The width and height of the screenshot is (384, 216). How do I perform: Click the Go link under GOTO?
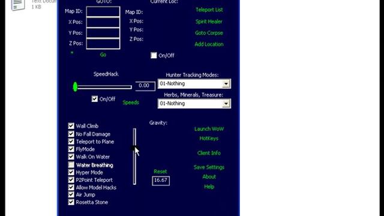point(103,55)
